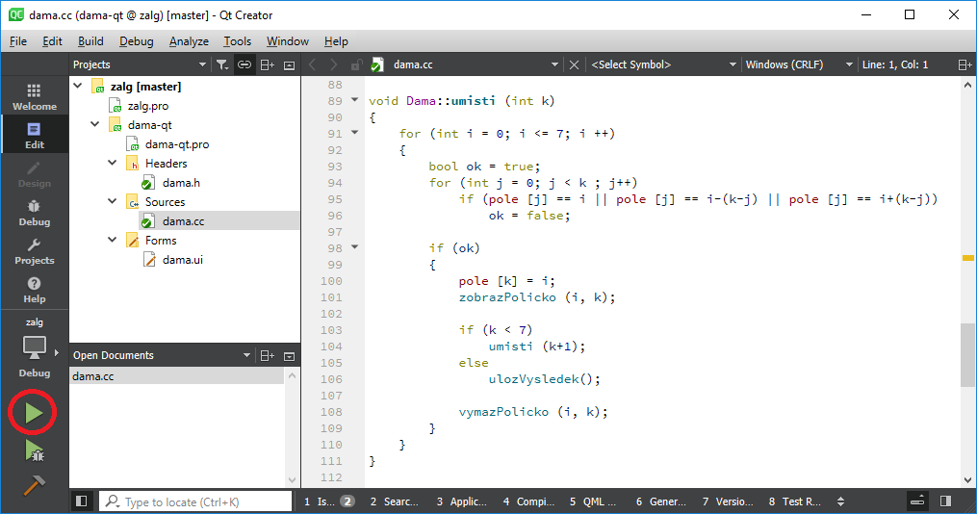Click the filter tree funnel icon

point(222,64)
